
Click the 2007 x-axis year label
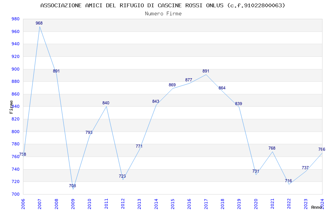[x=40, y=204]
